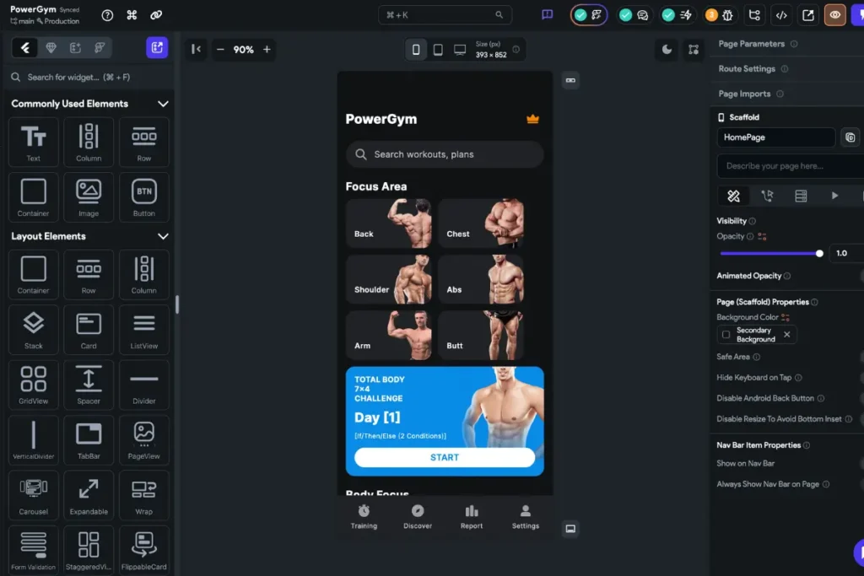Add Card widget from Layout Elements
Viewport: 864px width, 576px height.
click(x=89, y=329)
